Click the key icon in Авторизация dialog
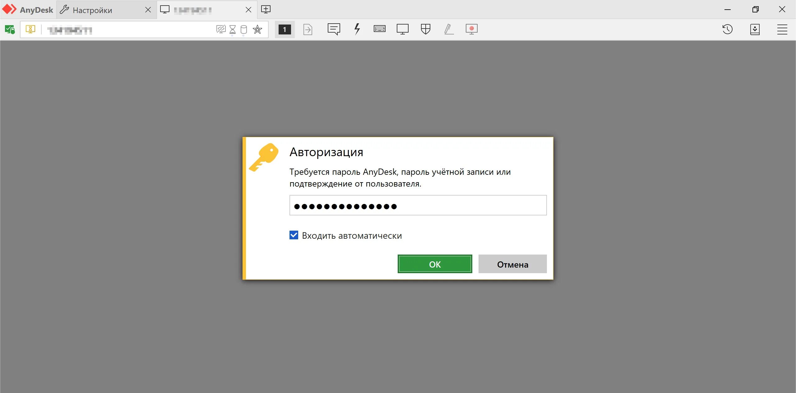The image size is (796, 393). 264,157
